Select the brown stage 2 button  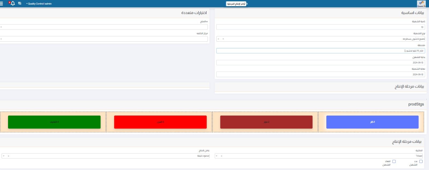(266, 122)
